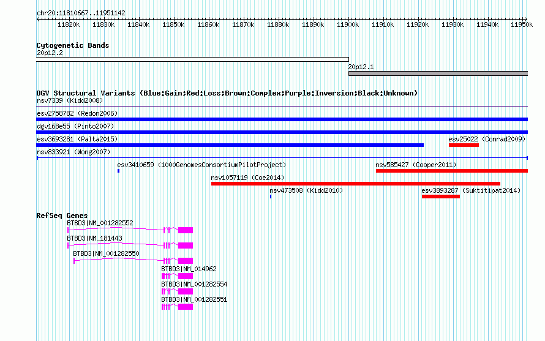Select the 11930k ruler tick label
The width and height of the screenshot is (545, 341).
pyautogui.click(x=453, y=24)
